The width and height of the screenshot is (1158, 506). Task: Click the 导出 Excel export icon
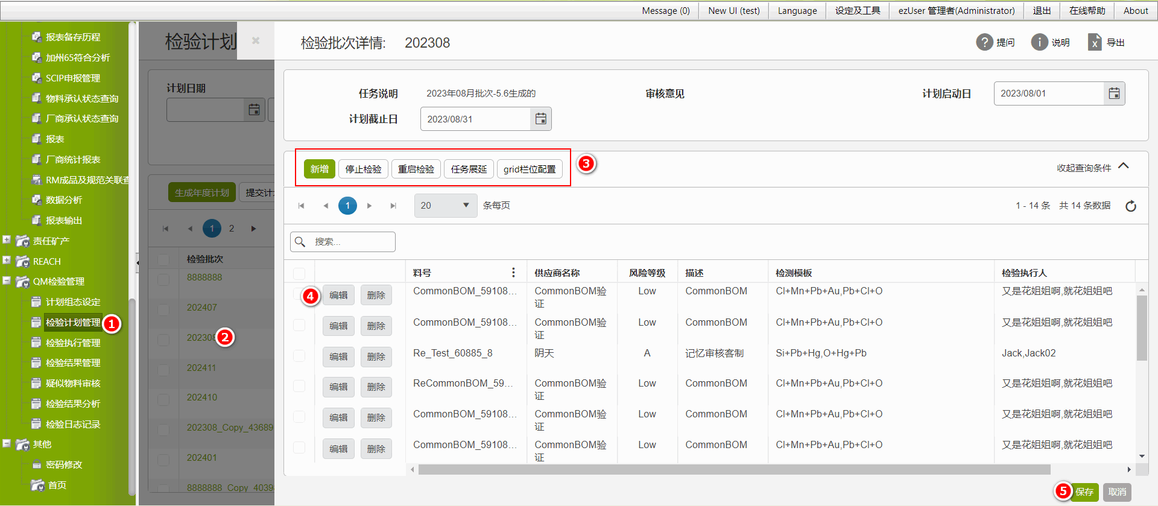coord(1095,42)
